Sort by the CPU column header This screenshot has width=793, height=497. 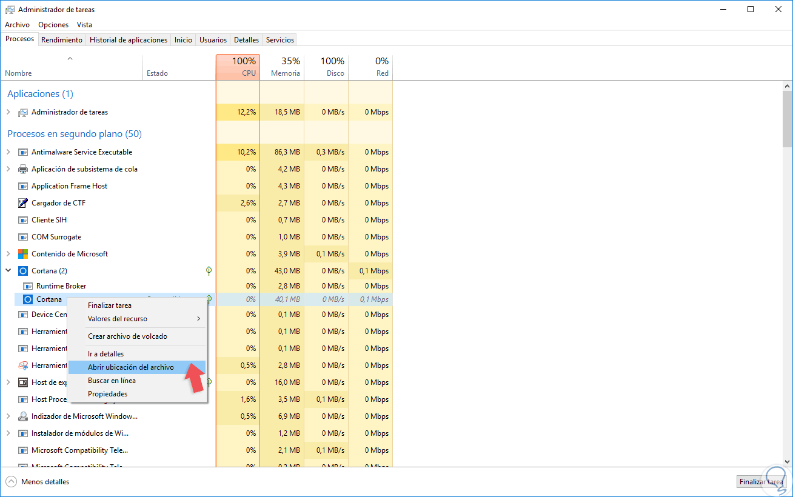pyautogui.click(x=238, y=67)
